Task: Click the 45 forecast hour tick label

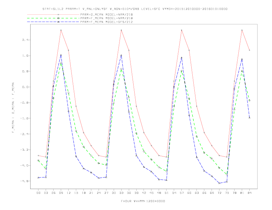Action: 151,193
